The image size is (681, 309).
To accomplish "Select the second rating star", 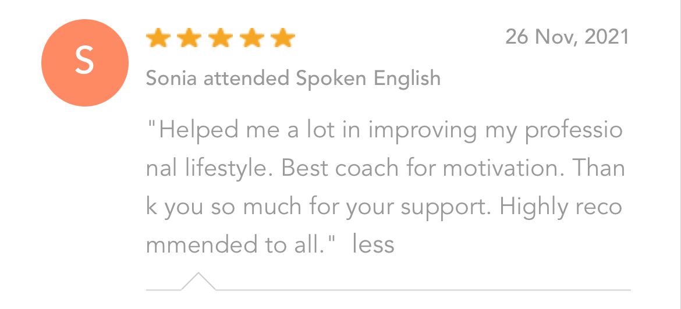I will point(189,38).
